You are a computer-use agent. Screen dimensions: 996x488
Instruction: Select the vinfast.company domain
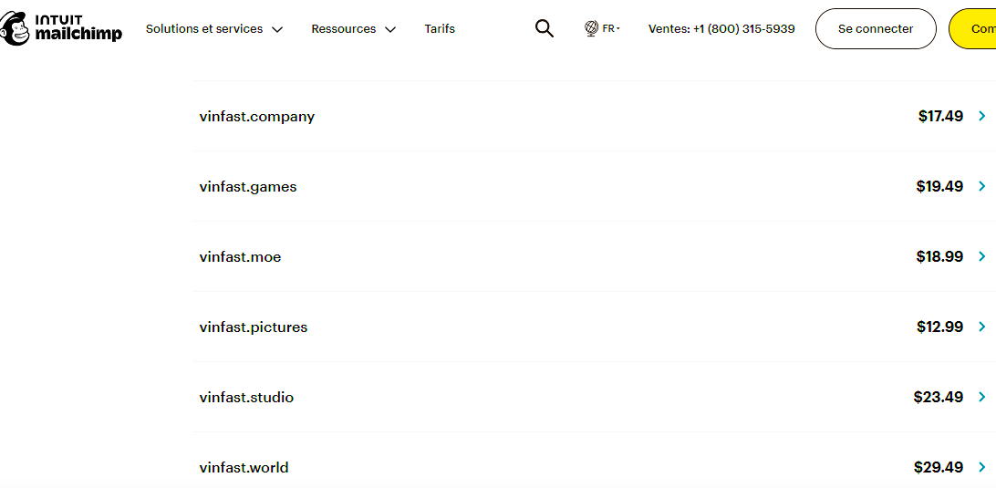pos(256,117)
